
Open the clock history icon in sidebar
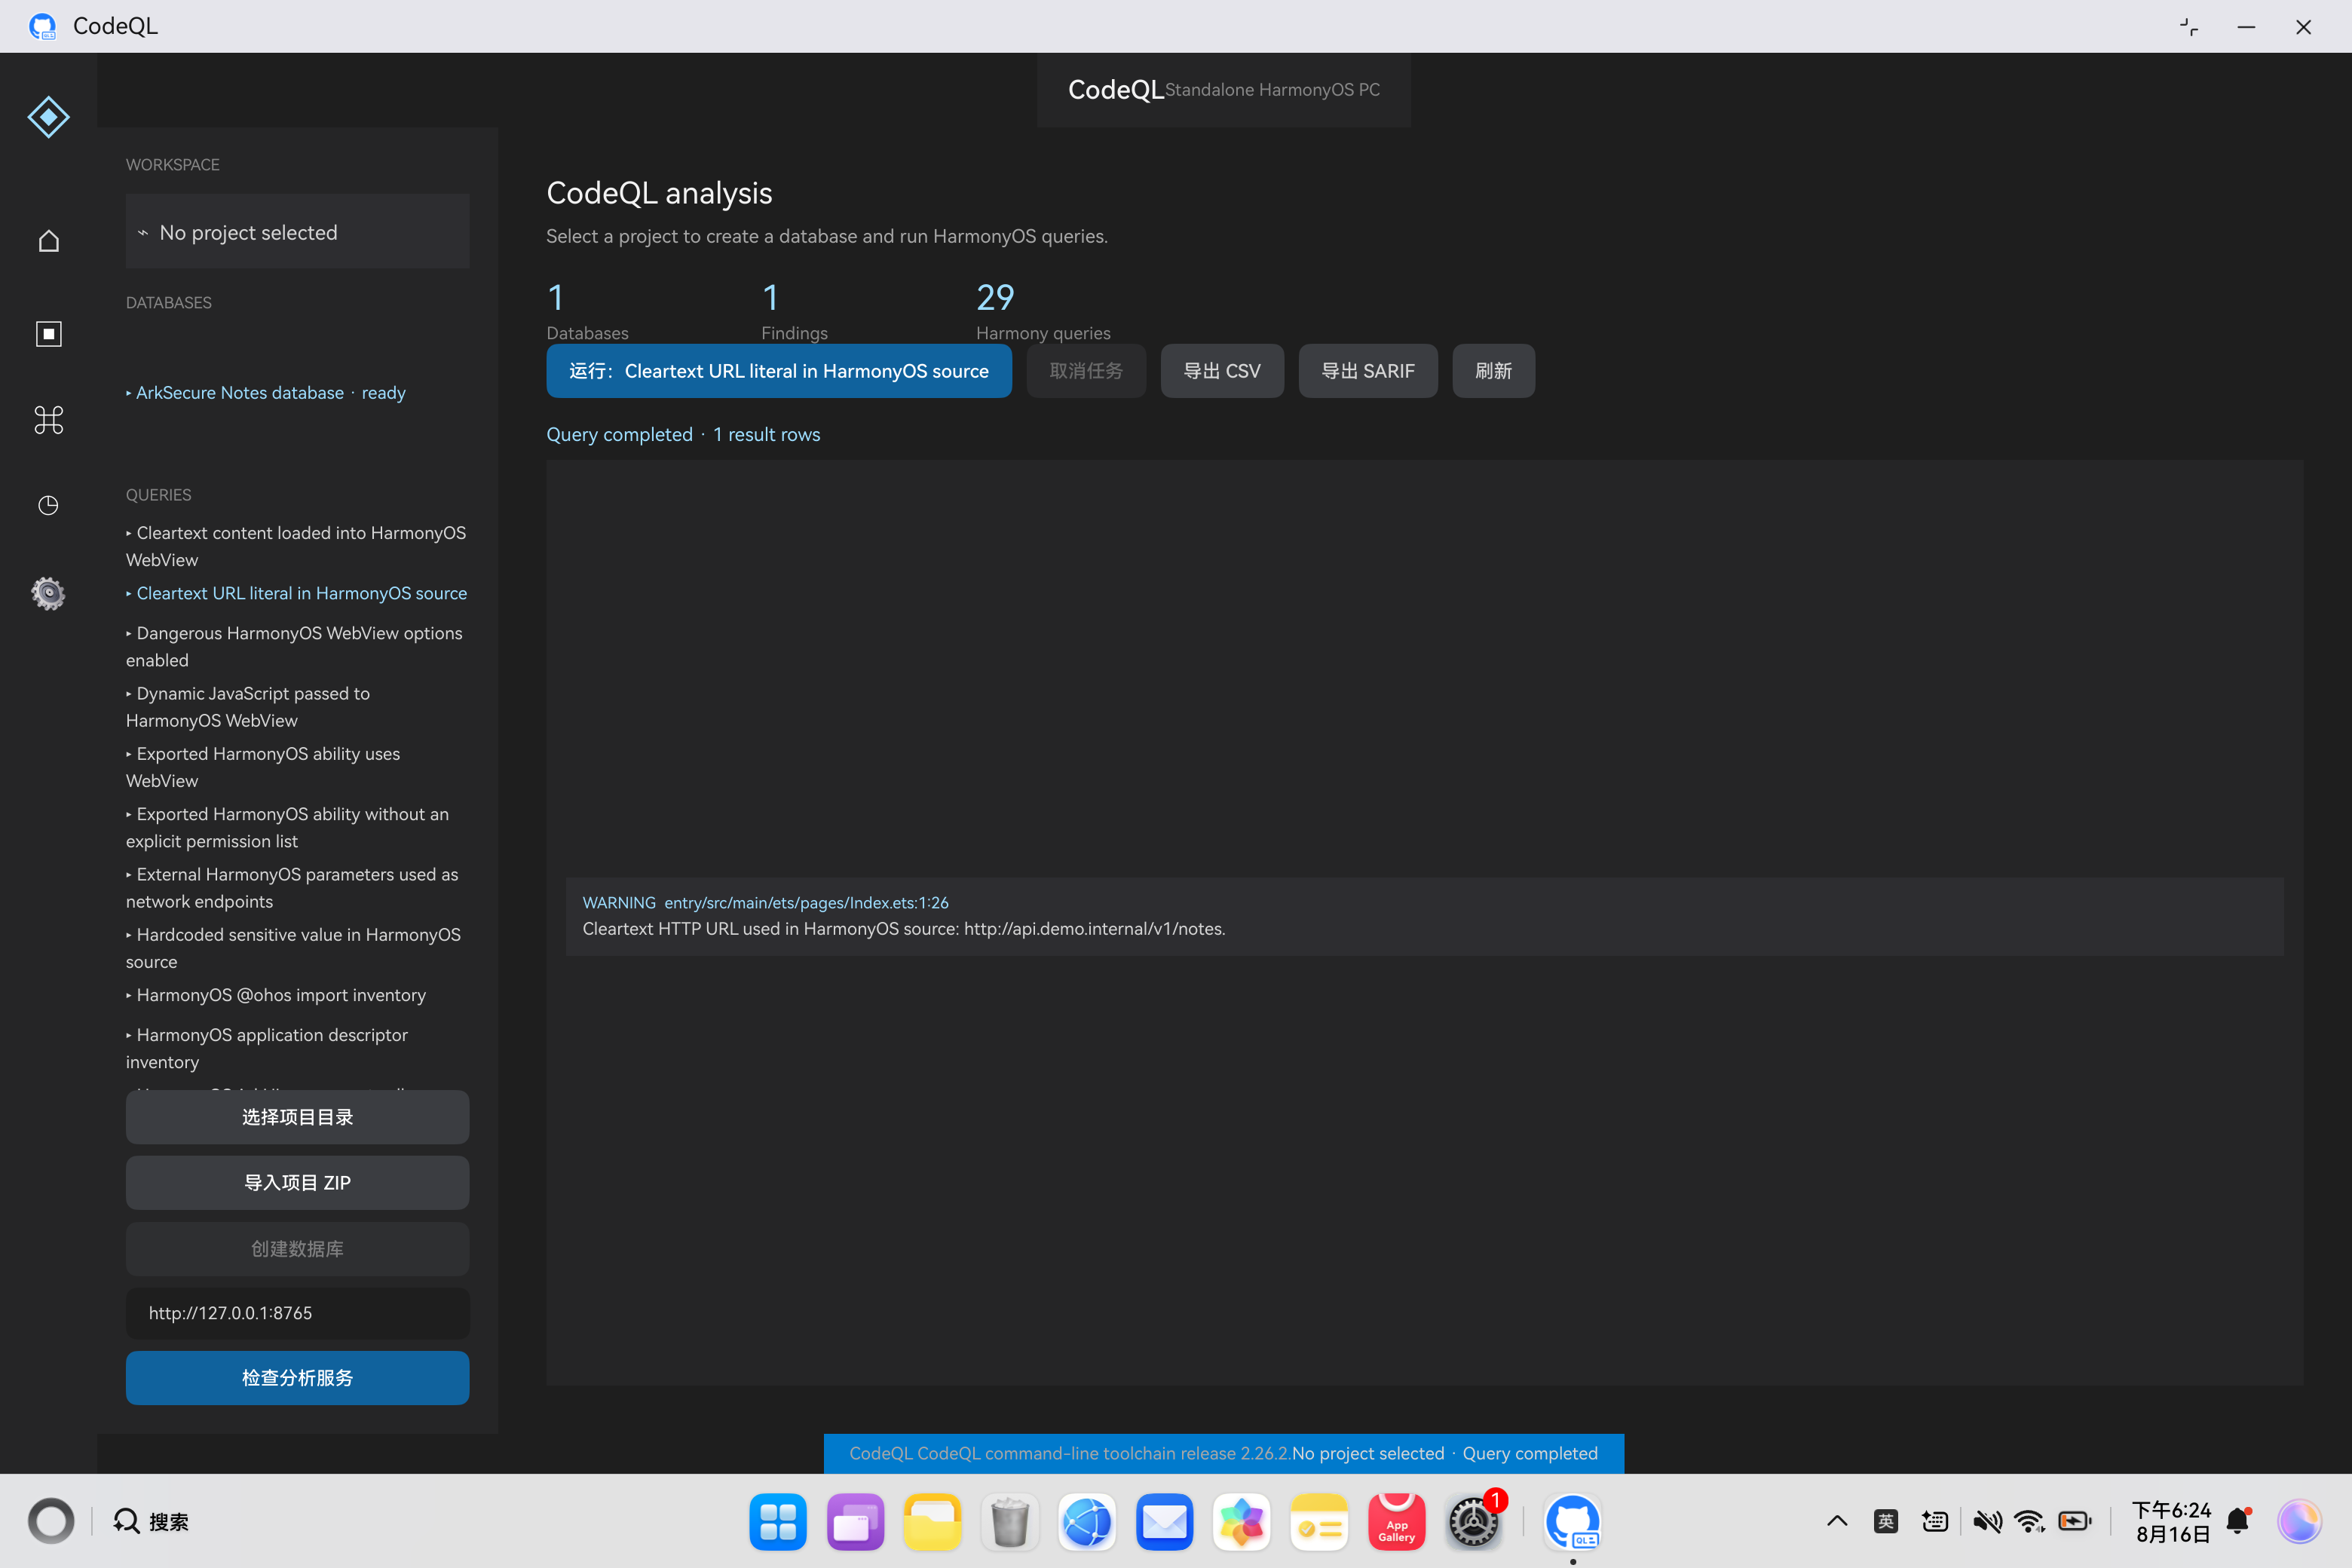[x=48, y=505]
